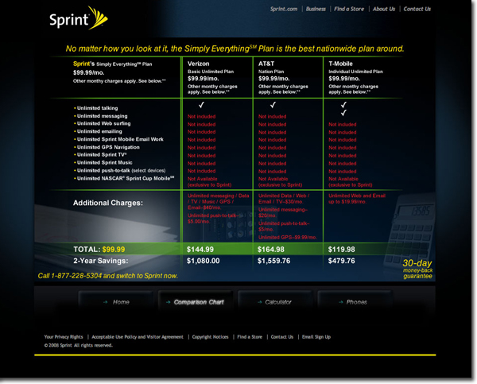This screenshot has height=384, width=477.
Task: Click AT&T's unlimited talking checkmark
Action: [273, 105]
